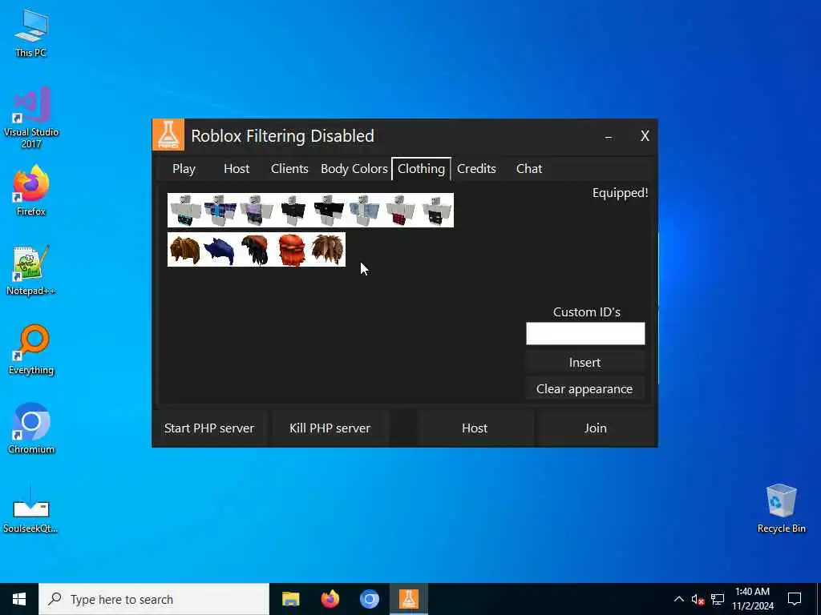This screenshot has width=821, height=615.
Task: Select the Chromium desktop shortcut
Action: [x=31, y=428]
